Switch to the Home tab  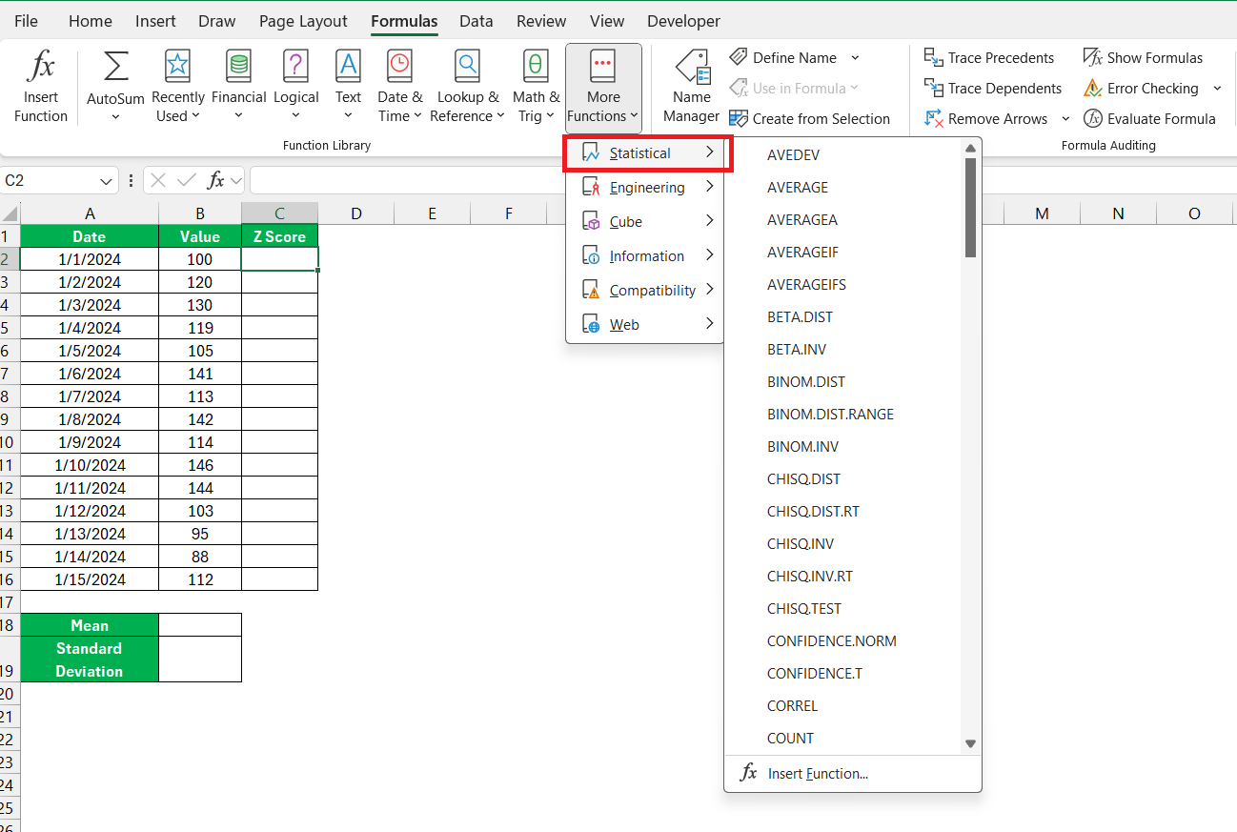91,21
